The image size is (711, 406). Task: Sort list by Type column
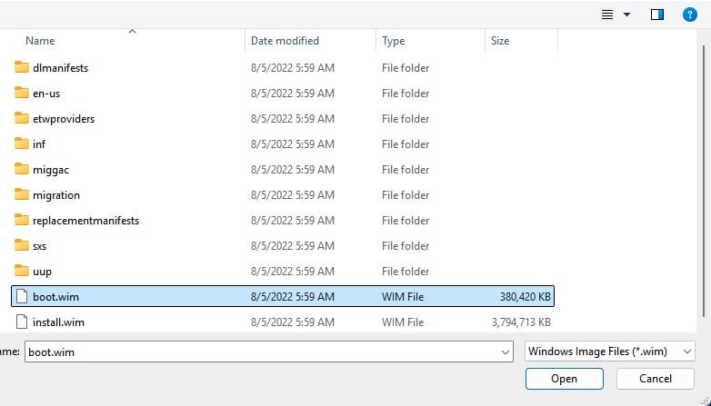click(394, 41)
